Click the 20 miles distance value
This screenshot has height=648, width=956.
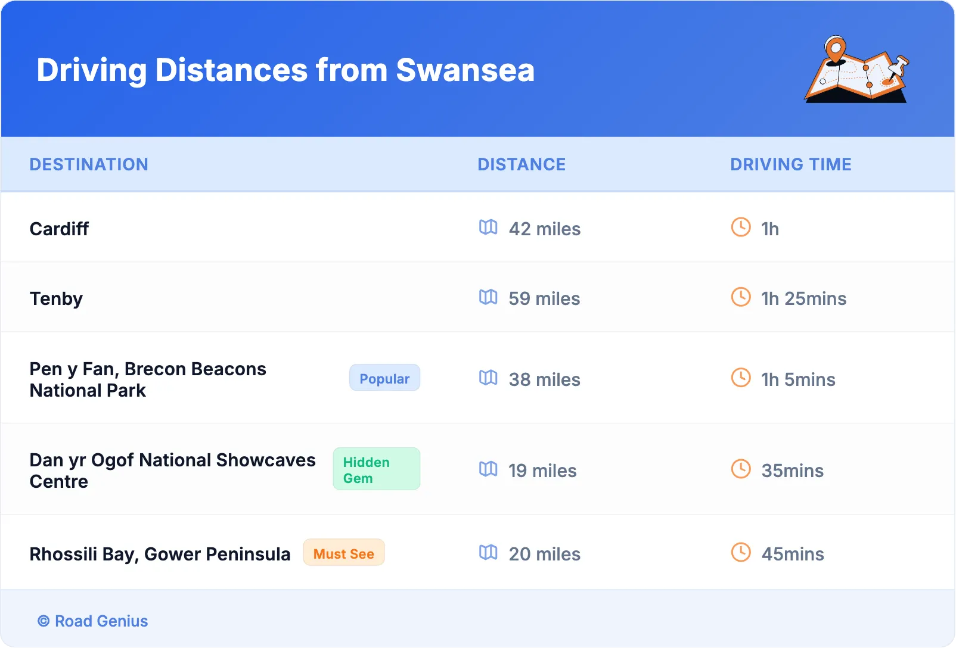(545, 554)
